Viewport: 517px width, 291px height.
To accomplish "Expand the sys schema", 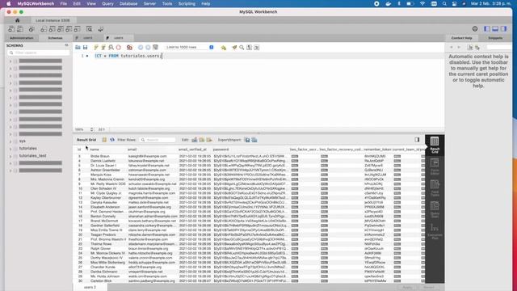I will click(11, 141).
